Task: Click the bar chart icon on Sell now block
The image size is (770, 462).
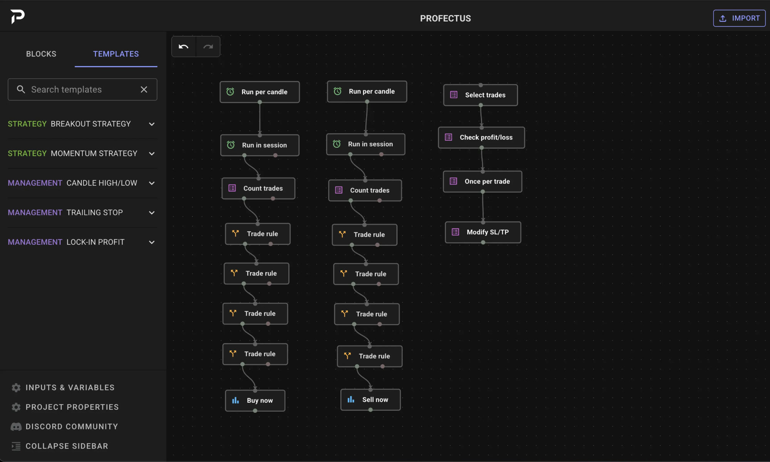Action: [351, 400]
